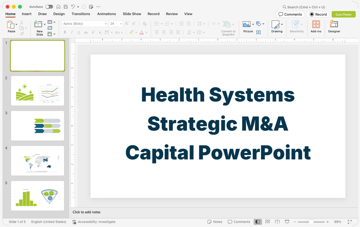The image size is (360, 227).
Task: Switch to the Transitions tab
Action: tap(81, 14)
